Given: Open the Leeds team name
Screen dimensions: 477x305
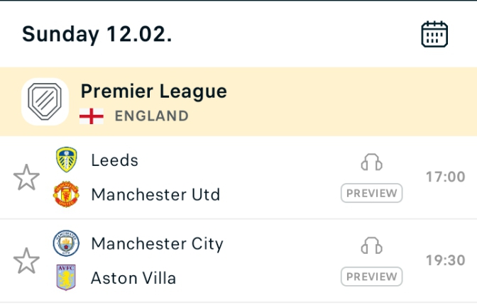Looking at the screenshot, I should tap(115, 160).
